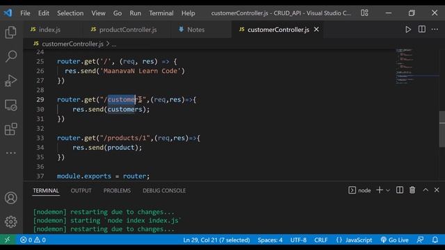Viewport: 445px width, 250px height.
Task: Kill the terminal with trash icon
Action: tap(412, 190)
